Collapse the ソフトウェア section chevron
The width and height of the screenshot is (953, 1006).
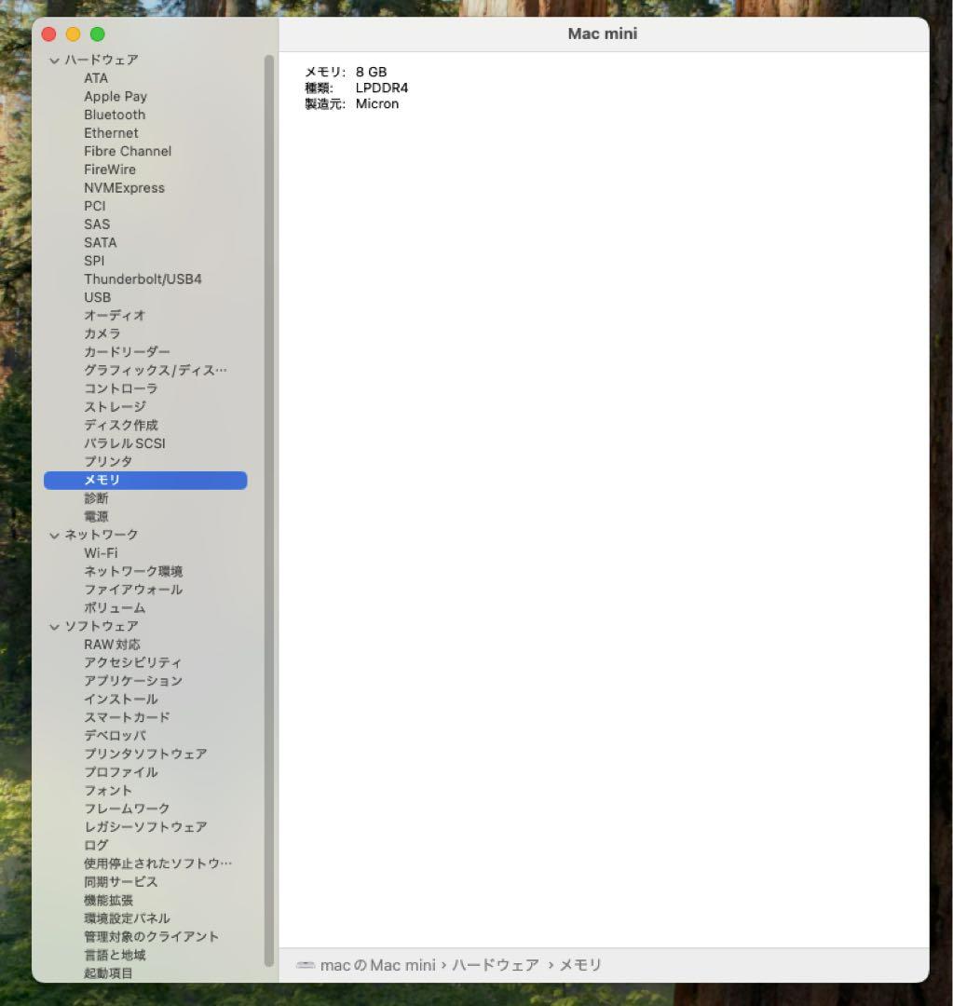pos(55,627)
